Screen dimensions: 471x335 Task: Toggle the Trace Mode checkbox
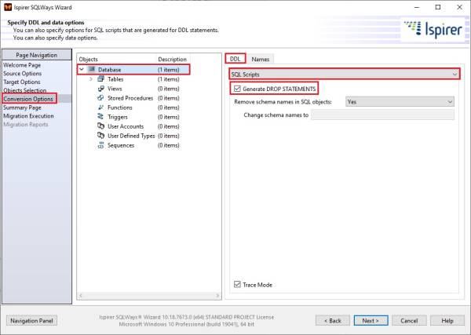(x=237, y=285)
